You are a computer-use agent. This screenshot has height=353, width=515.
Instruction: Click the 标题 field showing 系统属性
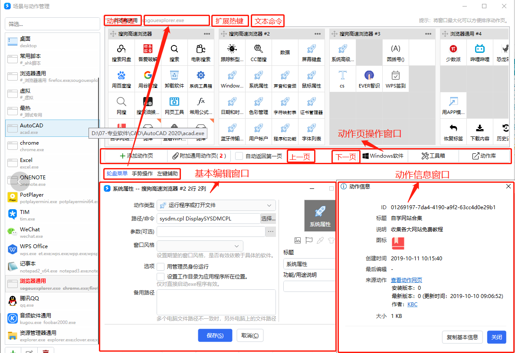pyautogui.click(x=309, y=264)
